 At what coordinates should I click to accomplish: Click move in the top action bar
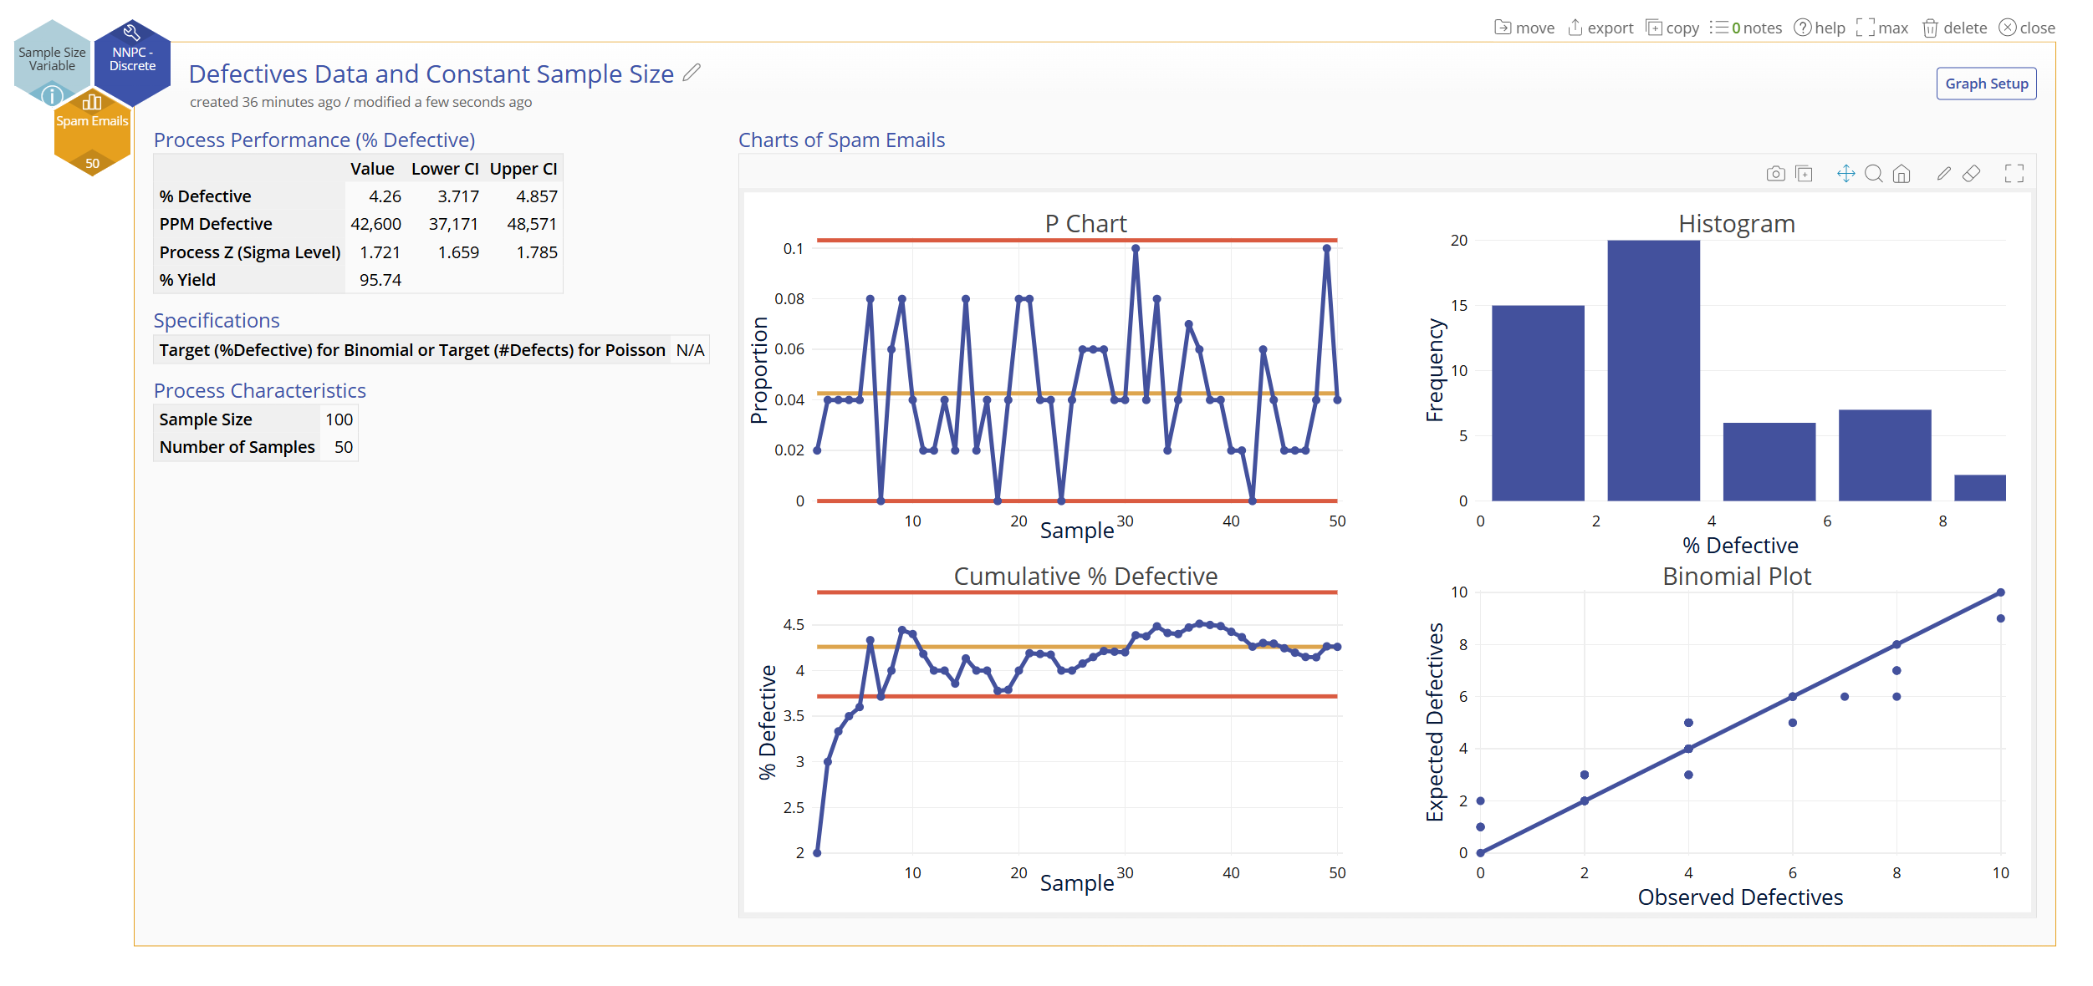[x=1524, y=28]
